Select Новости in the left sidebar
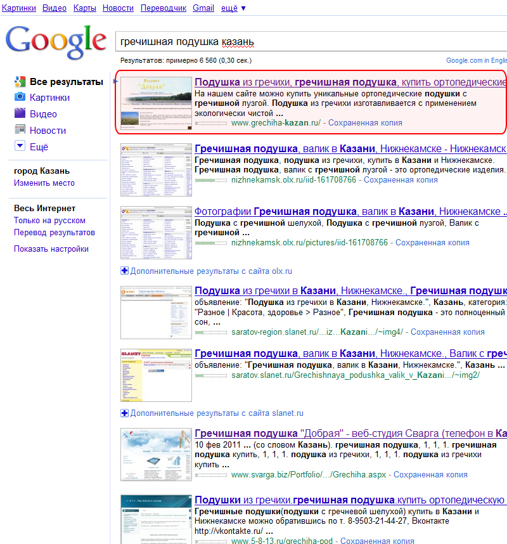This screenshot has width=507, height=544. [48, 131]
